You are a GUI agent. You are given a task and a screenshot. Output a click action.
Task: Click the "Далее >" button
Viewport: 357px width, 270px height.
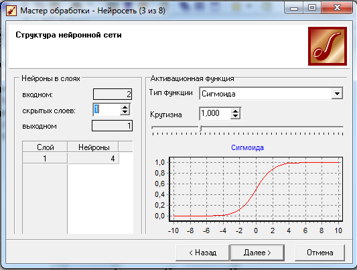[257, 253]
